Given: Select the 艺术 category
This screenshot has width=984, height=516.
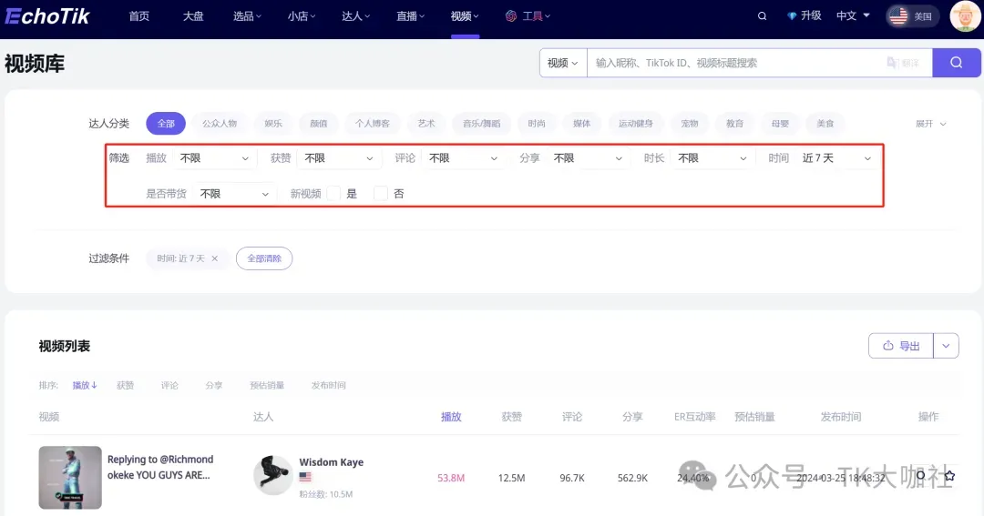Looking at the screenshot, I should (426, 124).
